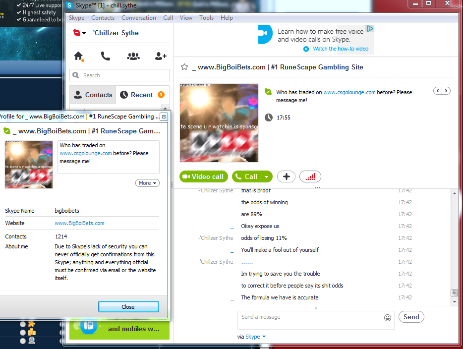Open the Tools menu
The width and height of the screenshot is (463, 349).
(206, 18)
